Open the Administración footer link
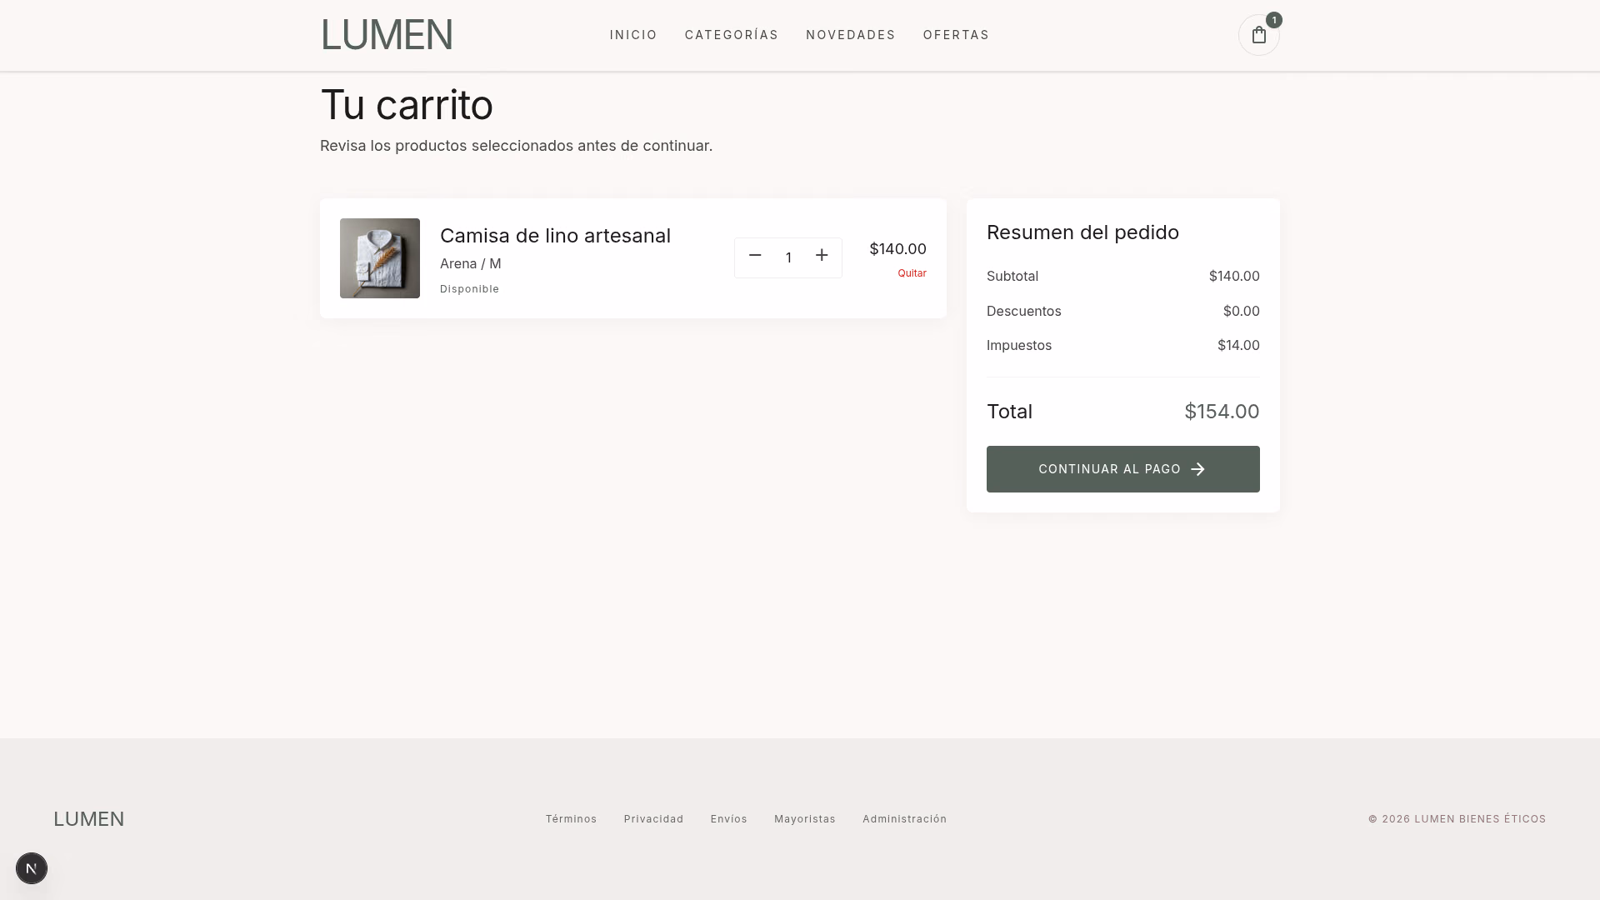This screenshot has height=900, width=1600. click(904, 819)
